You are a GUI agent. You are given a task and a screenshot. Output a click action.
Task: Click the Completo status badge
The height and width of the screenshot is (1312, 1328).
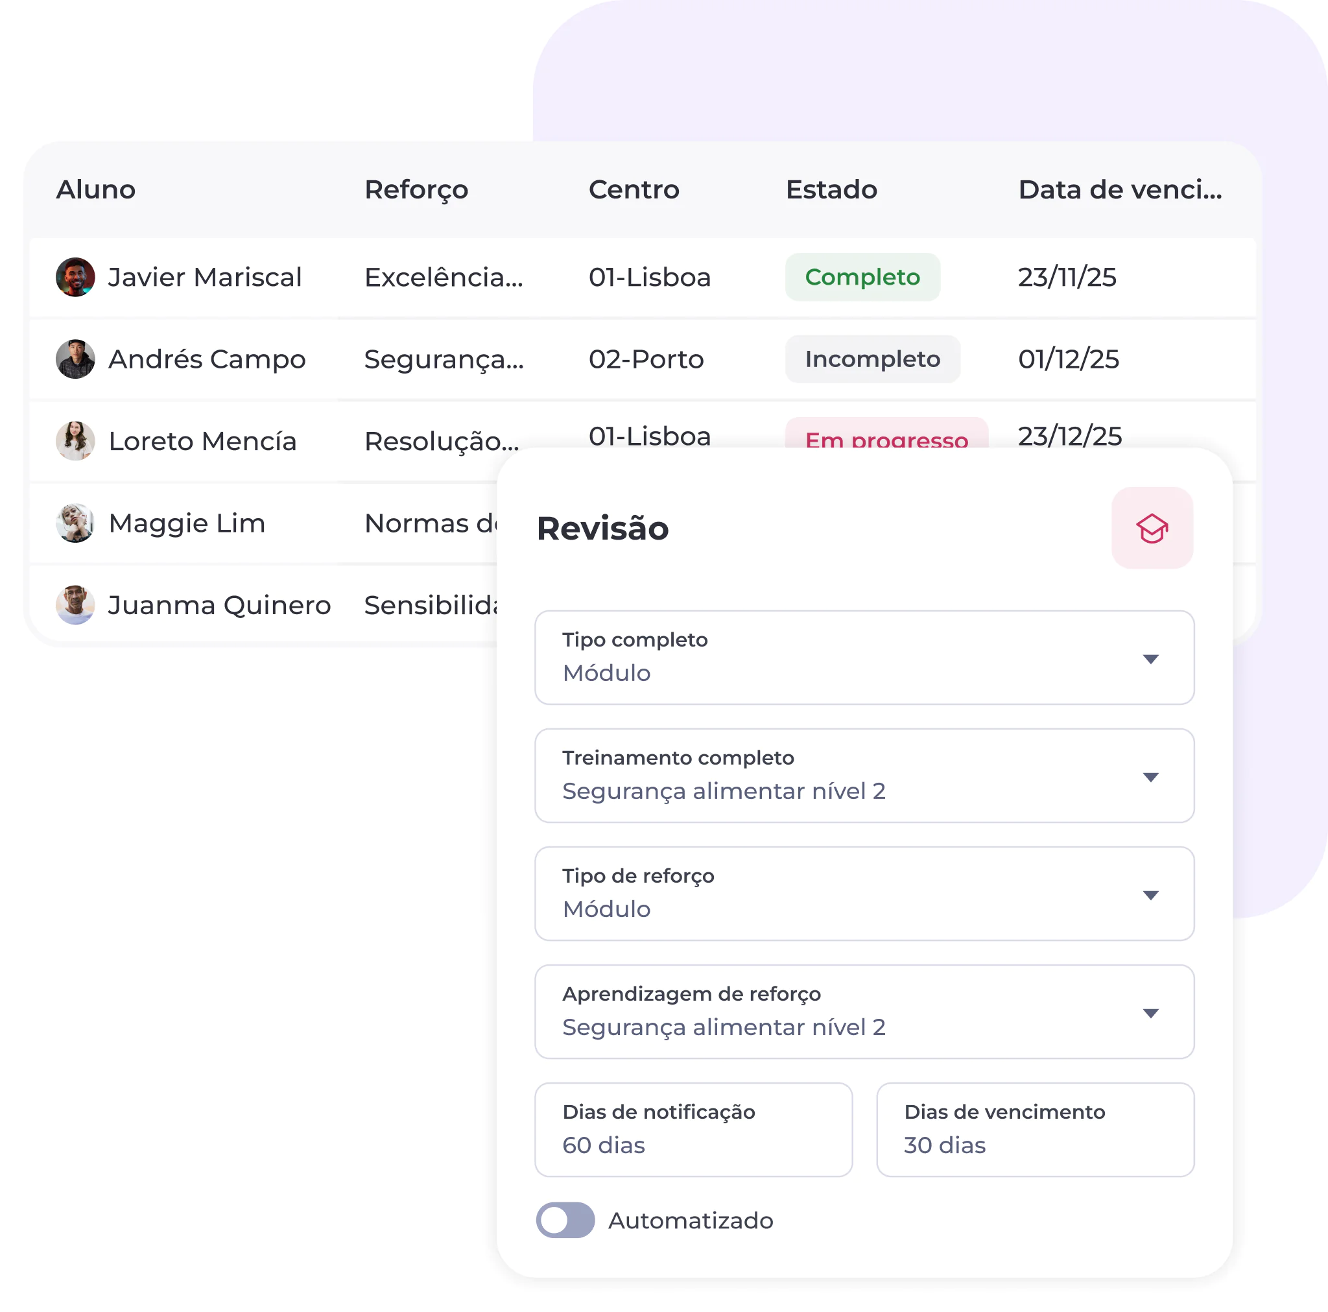tap(862, 277)
